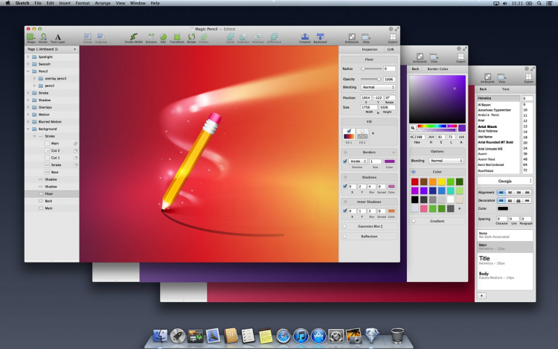Send layer Backward with toolbar icon
Screen dimensions: 558x349
pyautogui.click(x=321, y=36)
